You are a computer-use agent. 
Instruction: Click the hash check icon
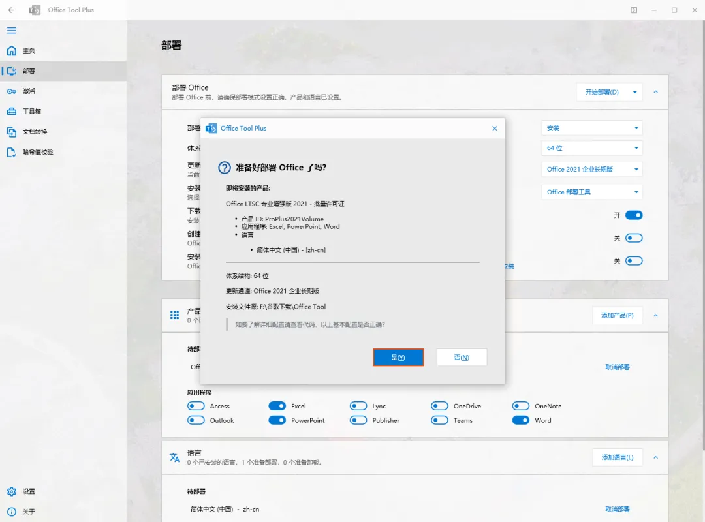point(12,152)
